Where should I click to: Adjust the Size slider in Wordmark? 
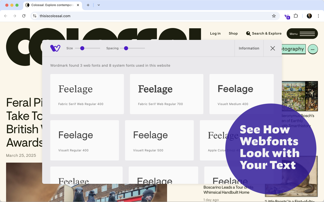tap(82, 48)
